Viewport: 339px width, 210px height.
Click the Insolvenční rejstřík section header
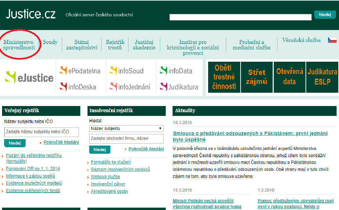pyautogui.click(x=126, y=111)
